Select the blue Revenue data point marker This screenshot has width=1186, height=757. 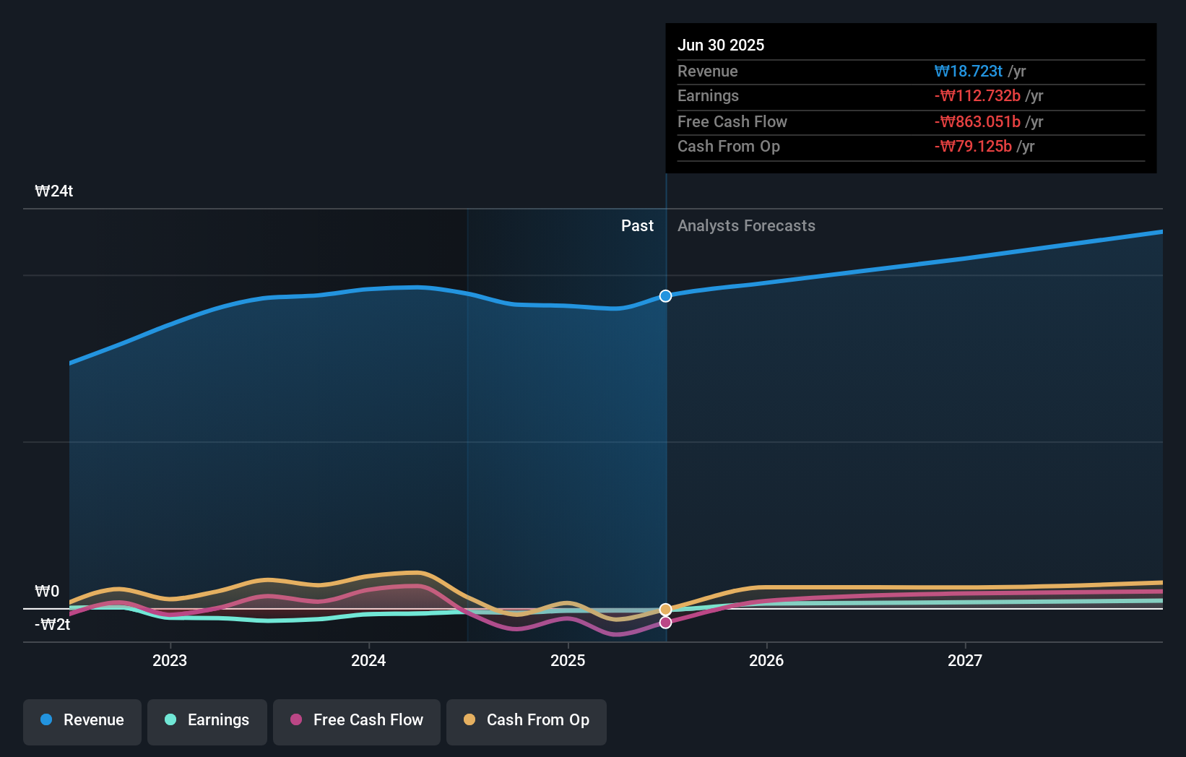[665, 295]
